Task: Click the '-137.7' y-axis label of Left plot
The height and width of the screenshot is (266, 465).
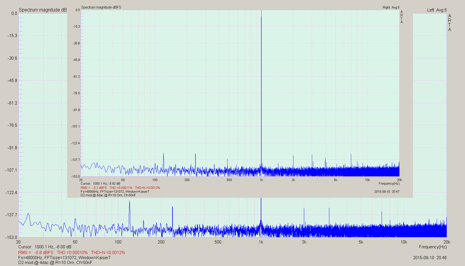Action: [11, 215]
